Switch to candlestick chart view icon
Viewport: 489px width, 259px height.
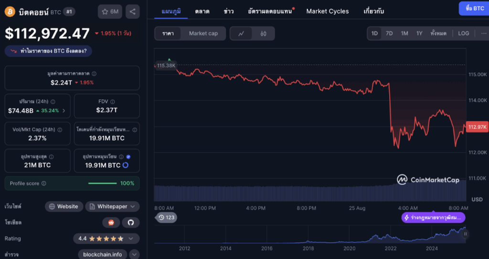tap(263, 33)
